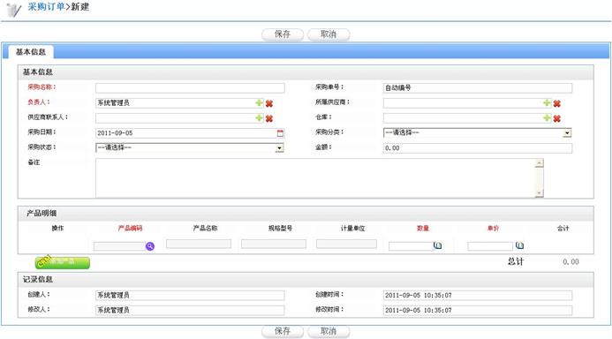Click the top 保存 button
This screenshot has width=612, height=339.
tap(283, 34)
